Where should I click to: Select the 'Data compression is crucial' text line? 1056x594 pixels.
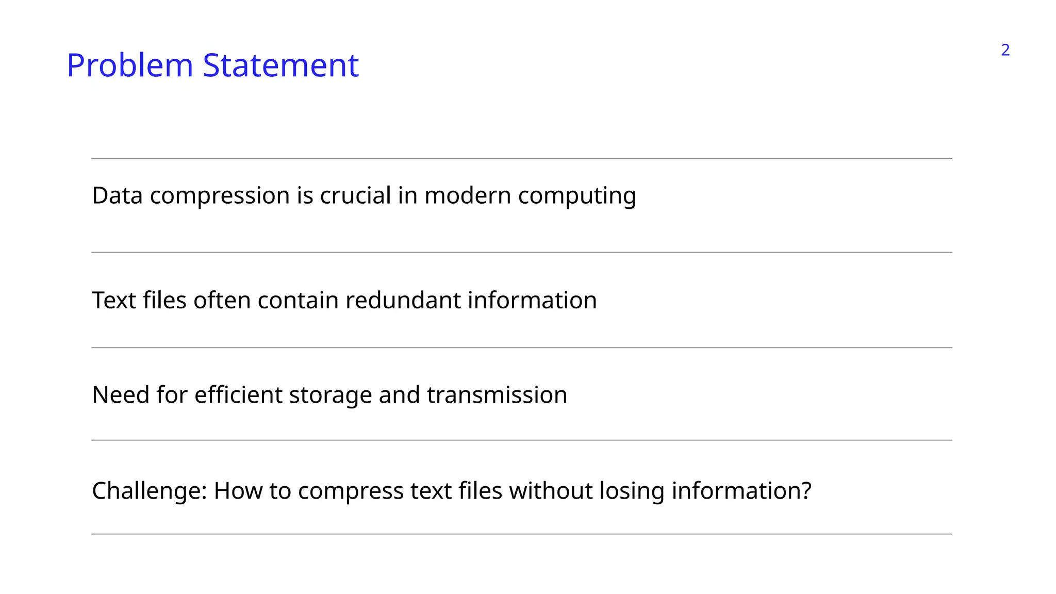(x=364, y=195)
